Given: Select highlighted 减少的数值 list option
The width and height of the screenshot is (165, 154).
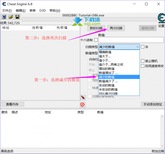Looking at the screenshot, I should [x=119, y=77].
